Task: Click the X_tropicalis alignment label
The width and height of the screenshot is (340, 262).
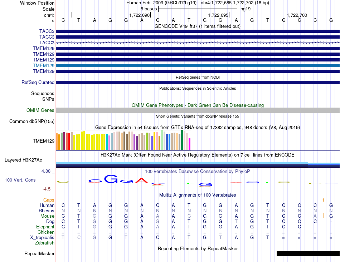Action: coord(42,238)
